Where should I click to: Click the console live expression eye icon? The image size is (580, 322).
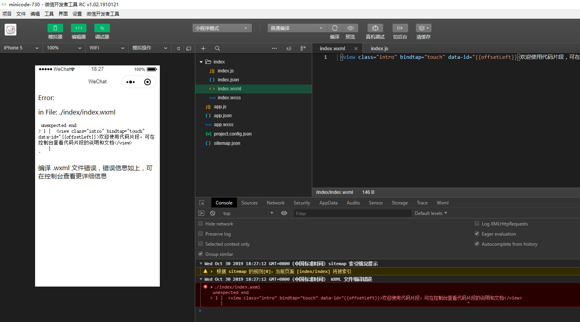click(284, 213)
